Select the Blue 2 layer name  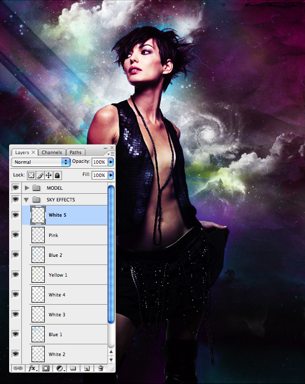[x=55, y=255]
